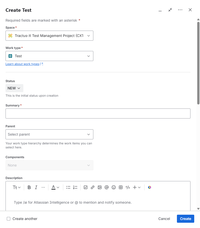Open the Atlassian Intelligence icon
200x228 pixels.
click(x=149, y=187)
